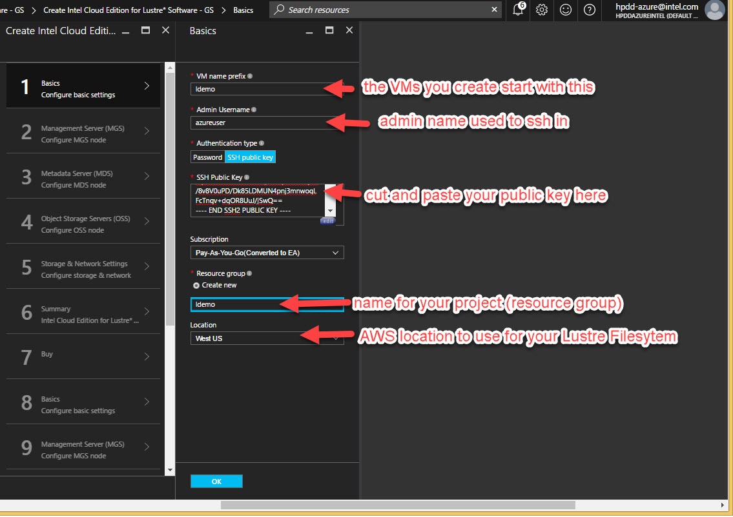The height and width of the screenshot is (517, 733).
Task: Click the Basics breadcrumb
Action: click(243, 10)
